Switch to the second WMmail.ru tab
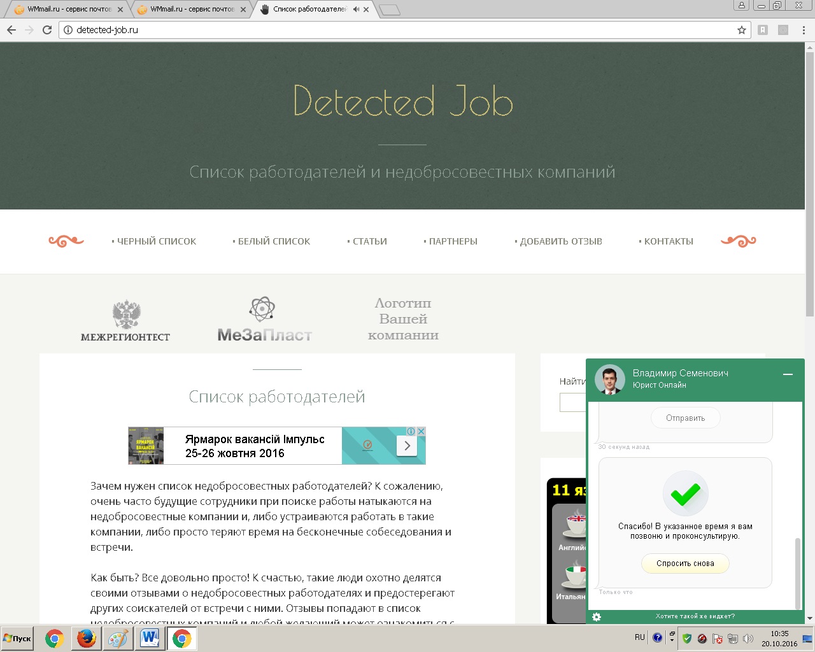Image resolution: width=815 pixels, height=652 pixels. (x=192, y=10)
